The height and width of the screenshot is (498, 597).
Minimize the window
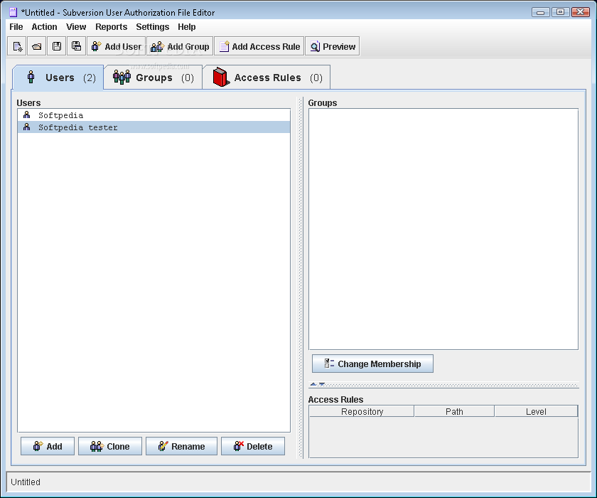[540, 12]
